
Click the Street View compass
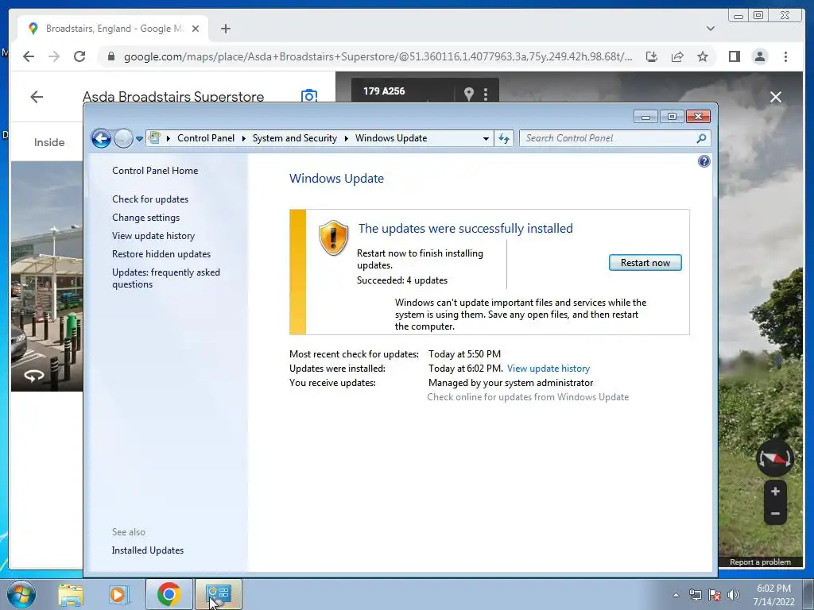pos(774,458)
